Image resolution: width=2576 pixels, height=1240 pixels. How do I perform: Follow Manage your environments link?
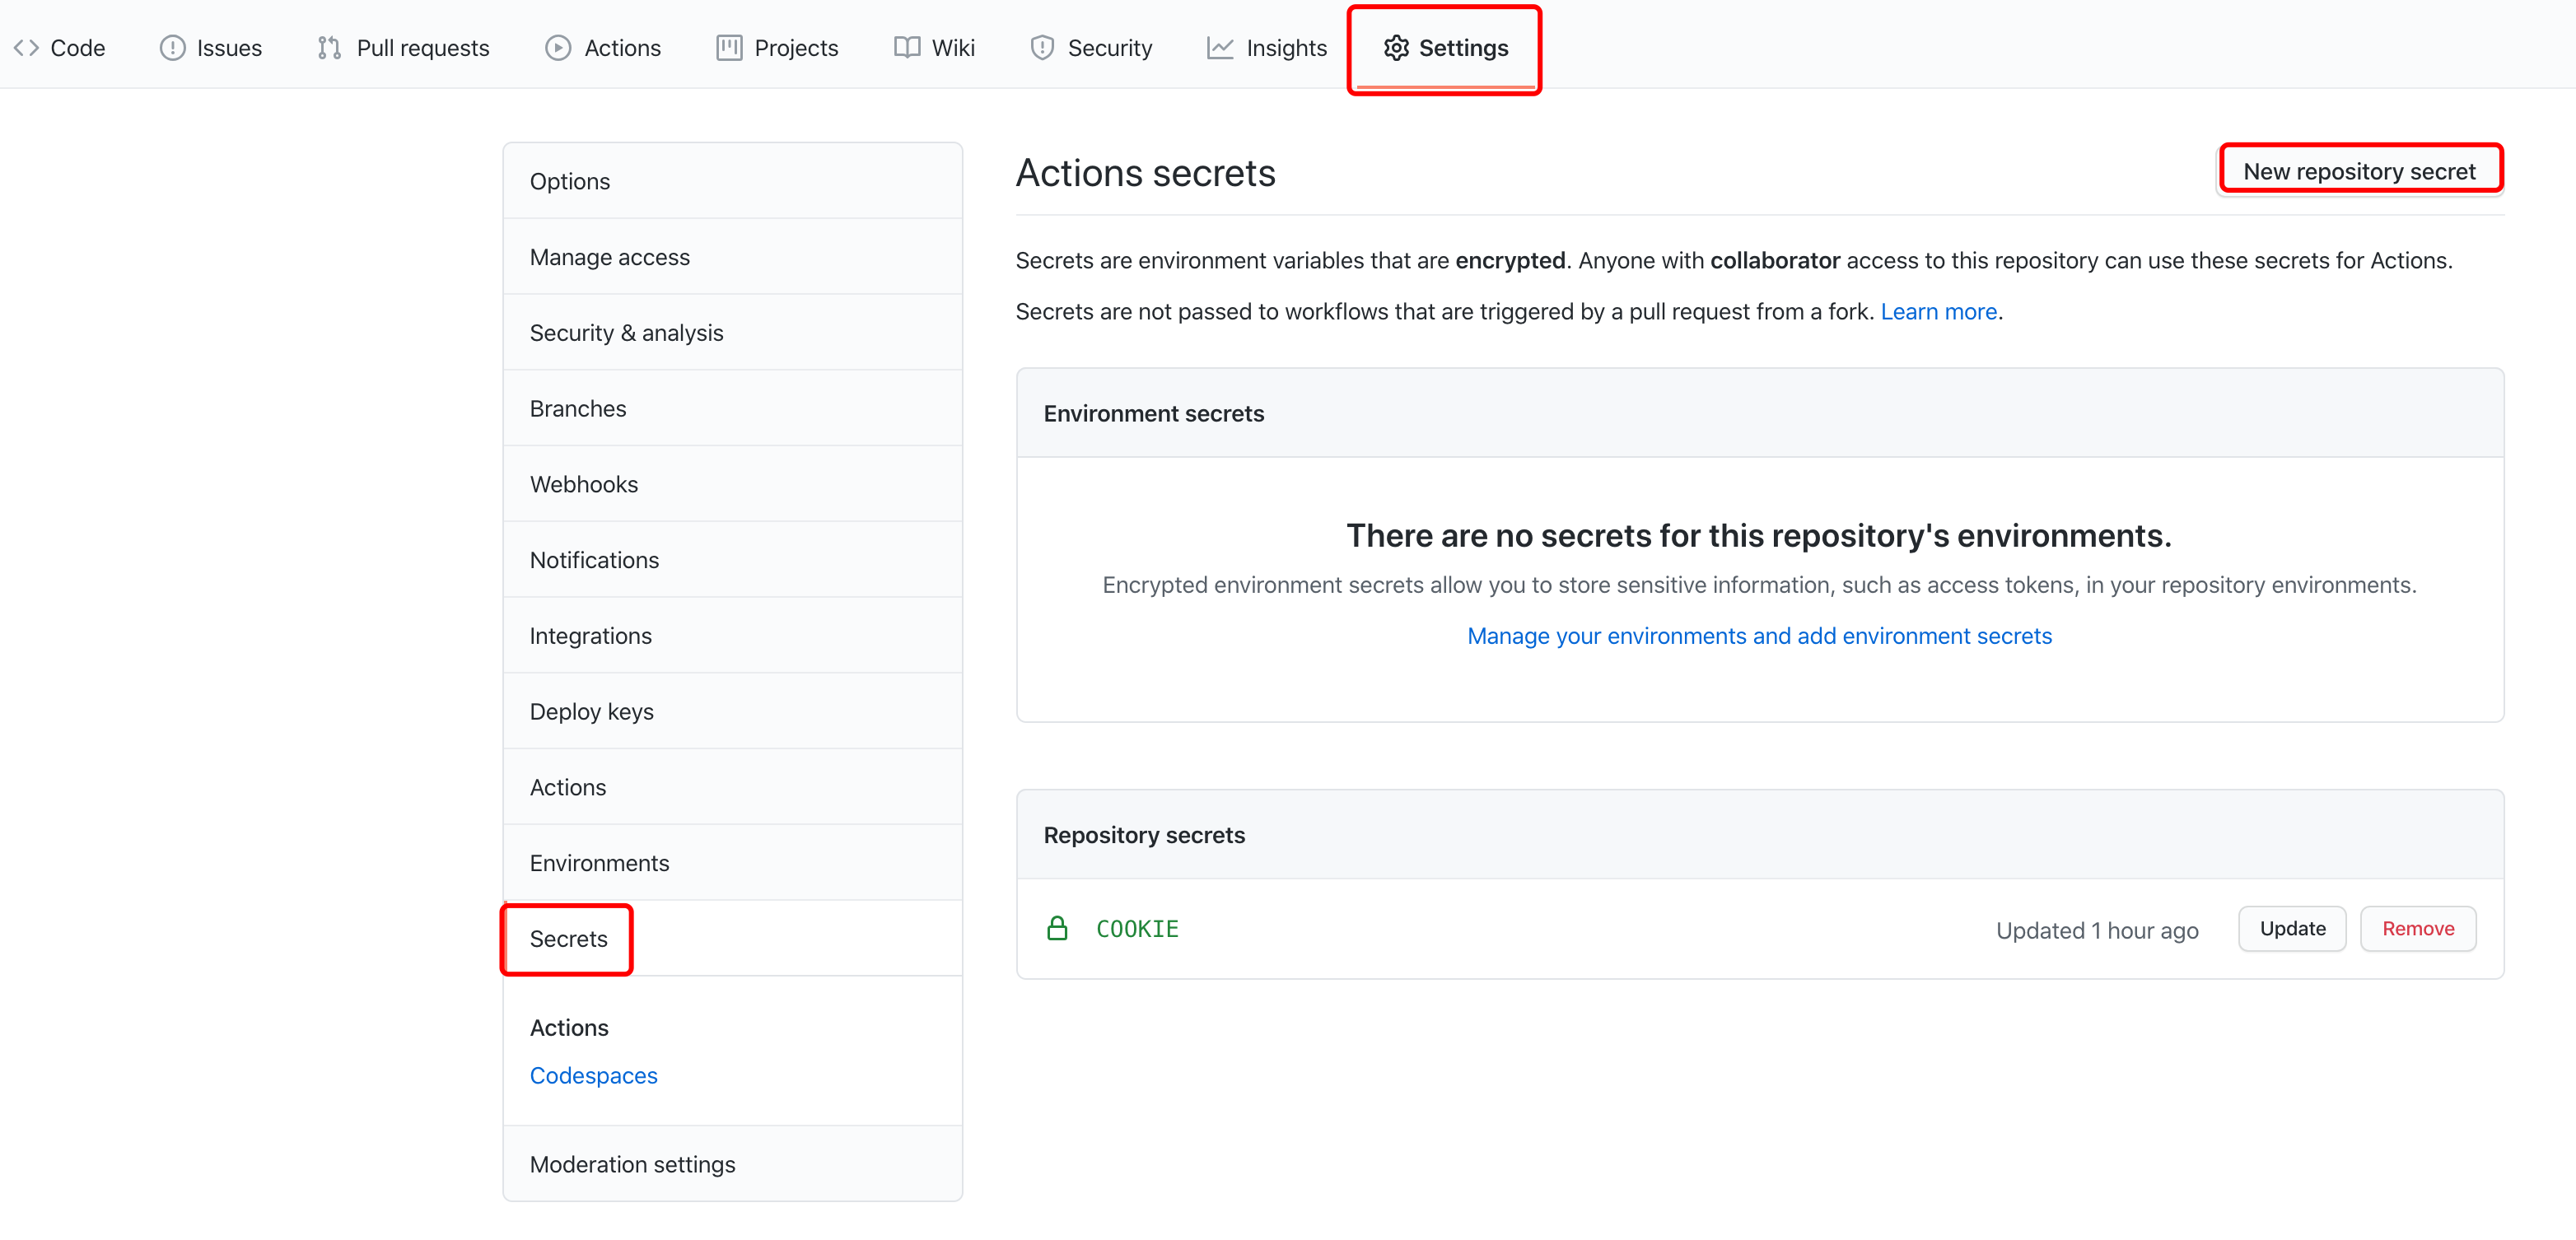(x=1759, y=636)
